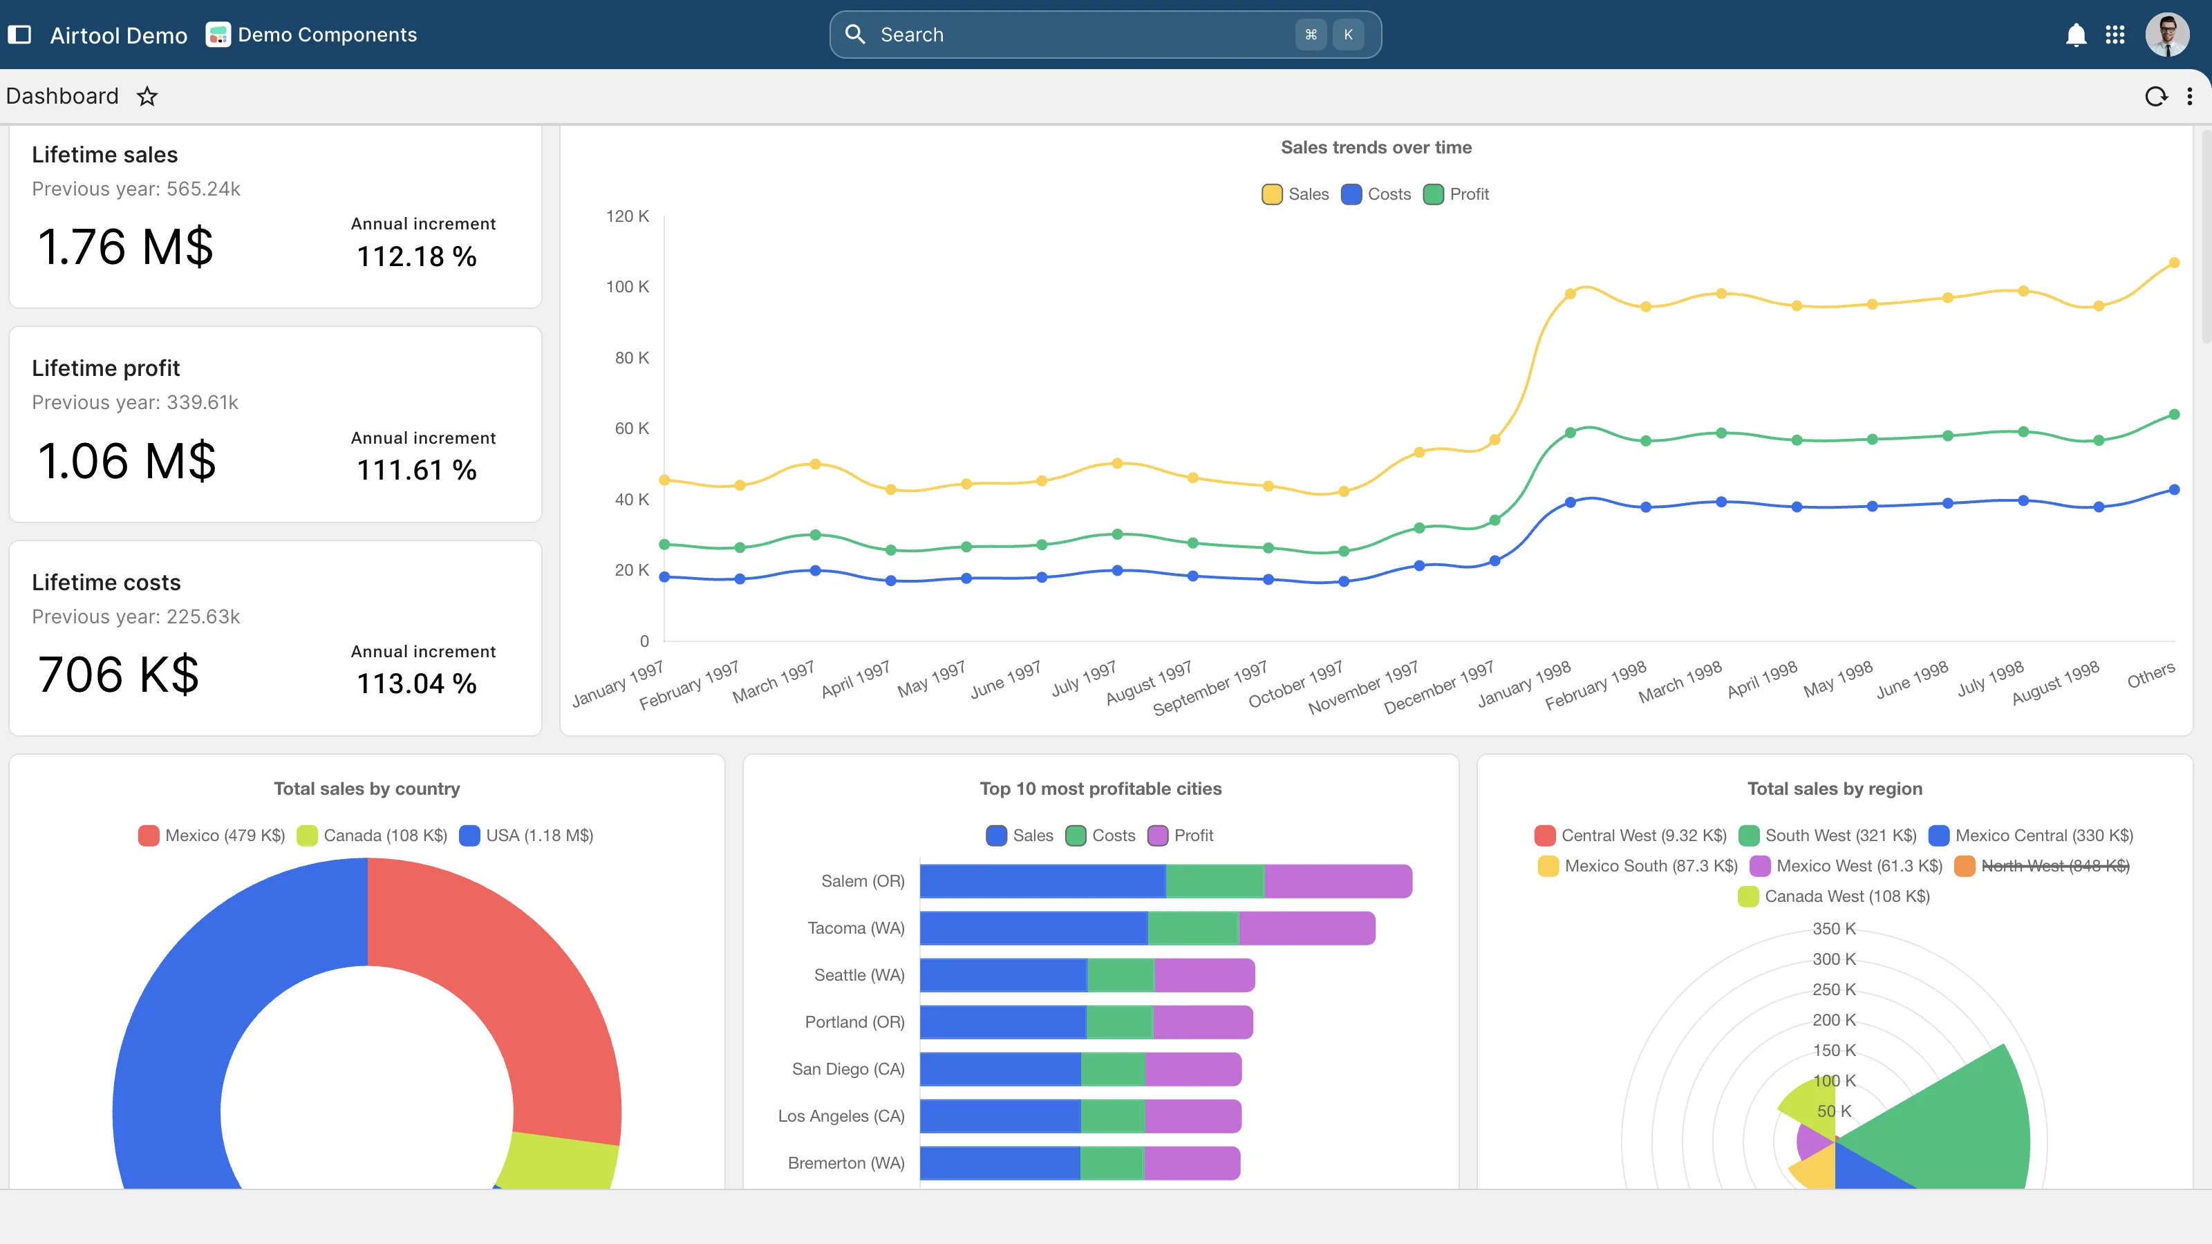Click the 'Total sales by region' title
Screen dimensions: 2212x1244
[x=1834, y=789]
